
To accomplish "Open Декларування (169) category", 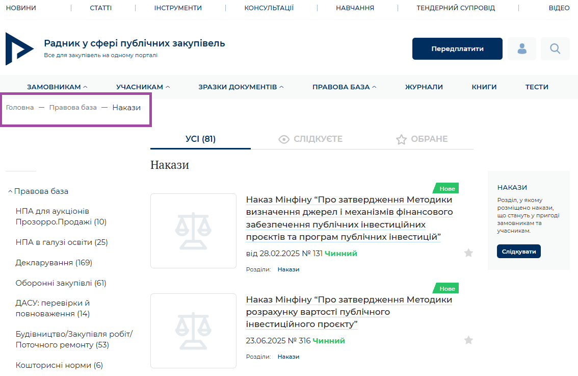I will click(54, 263).
